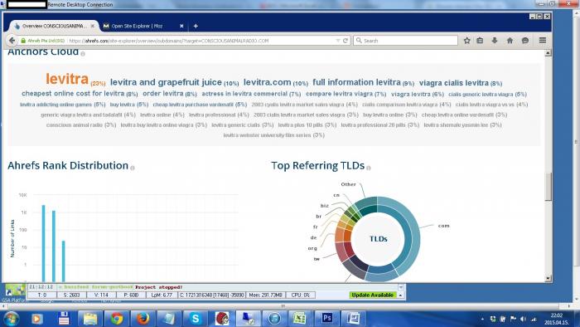This screenshot has height=327, width=580.
Task: Launch Google Chrome from taskbar
Action: pos(117,318)
